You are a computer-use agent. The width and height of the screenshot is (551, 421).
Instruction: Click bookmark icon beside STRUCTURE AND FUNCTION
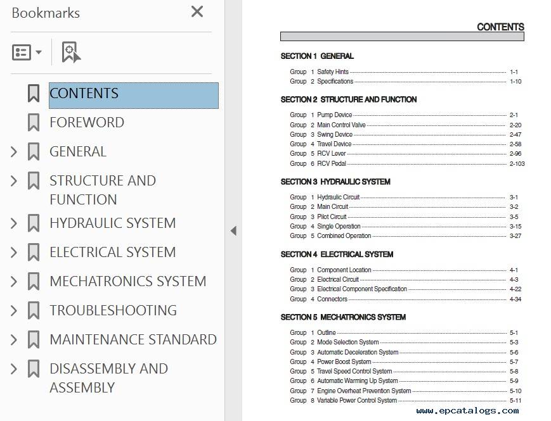point(34,180)
